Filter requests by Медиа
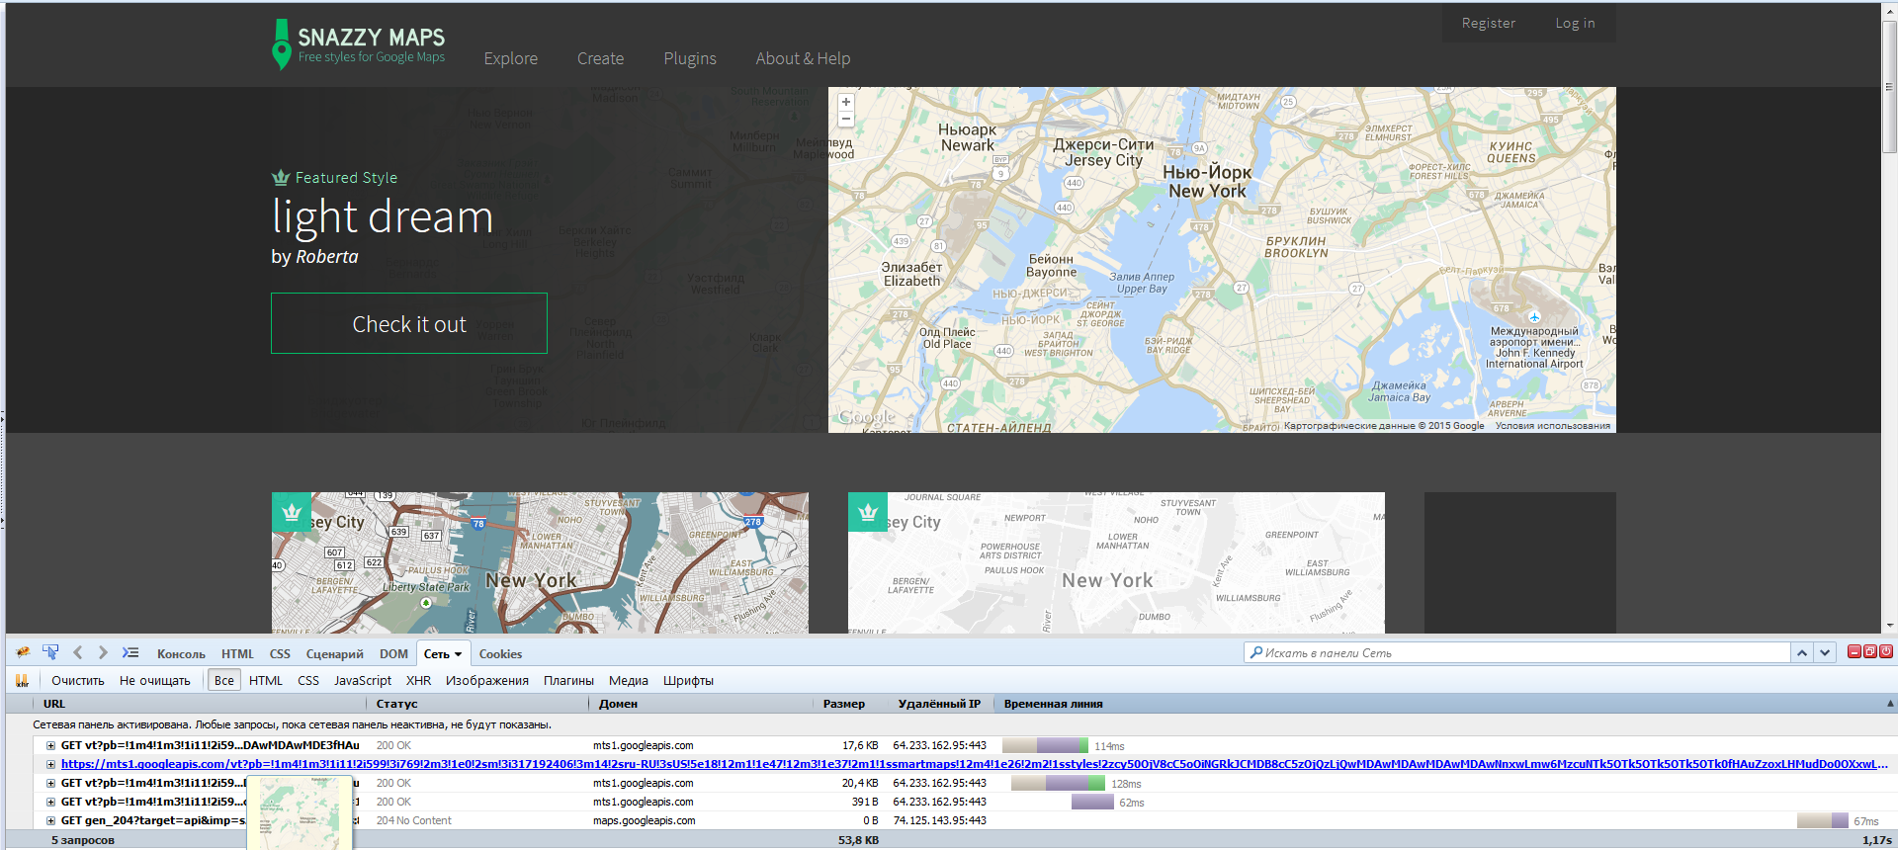 (629, 680)
